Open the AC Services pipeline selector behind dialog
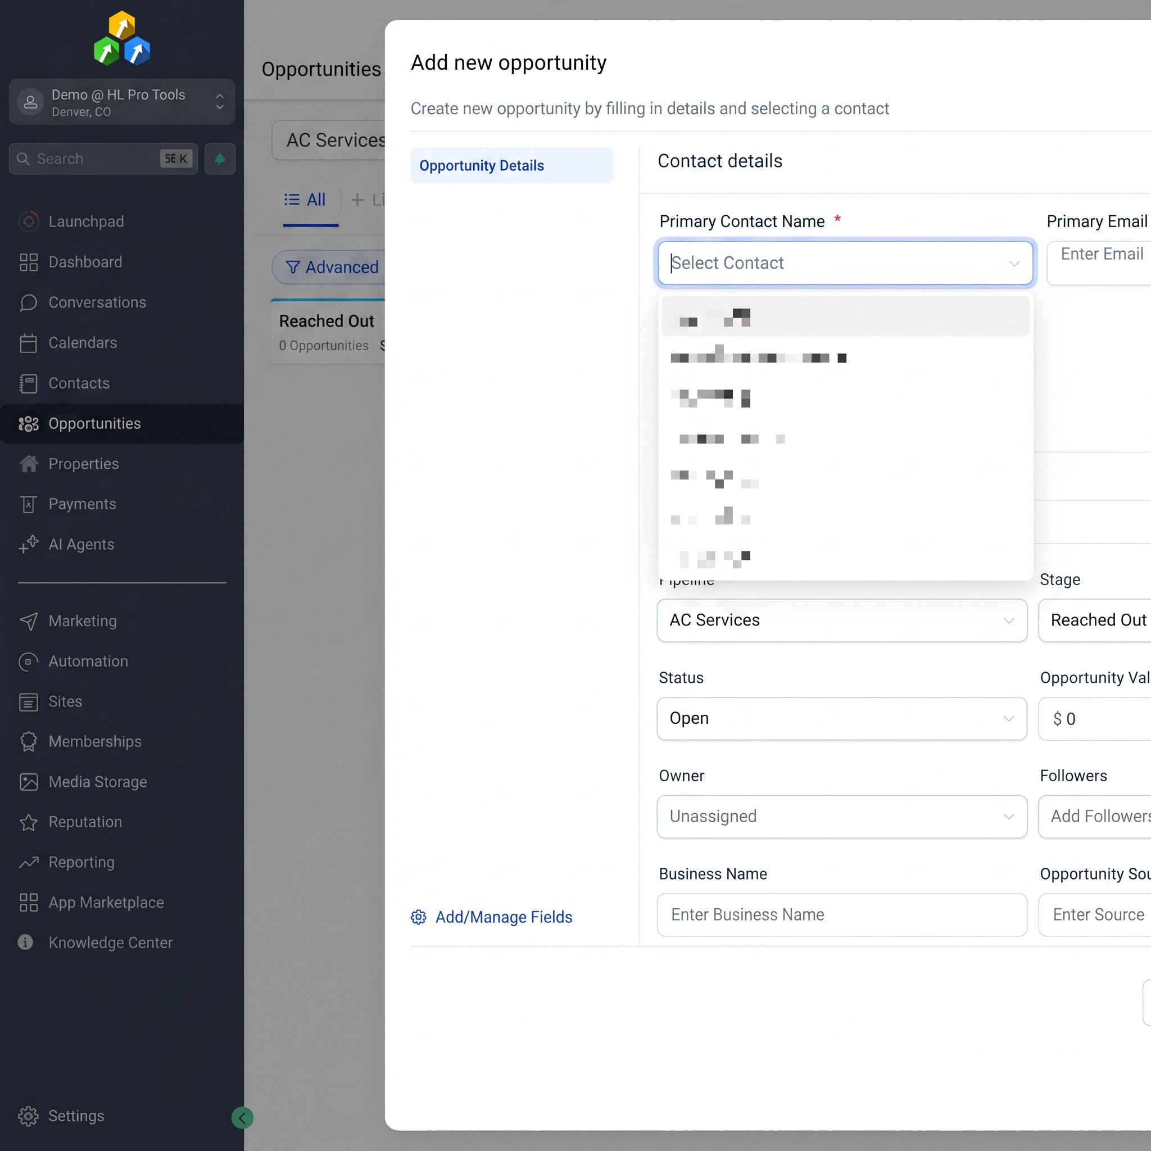This screenshot has height=1151, width=1151. click(x=329, y=140)
